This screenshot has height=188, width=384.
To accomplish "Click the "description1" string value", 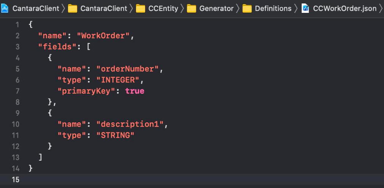I will tap(129, 124).
